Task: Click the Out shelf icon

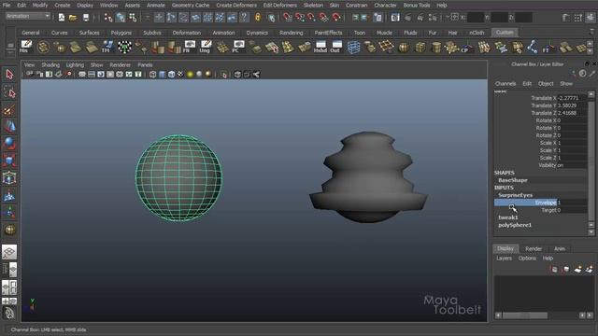Action: [335, 47]
